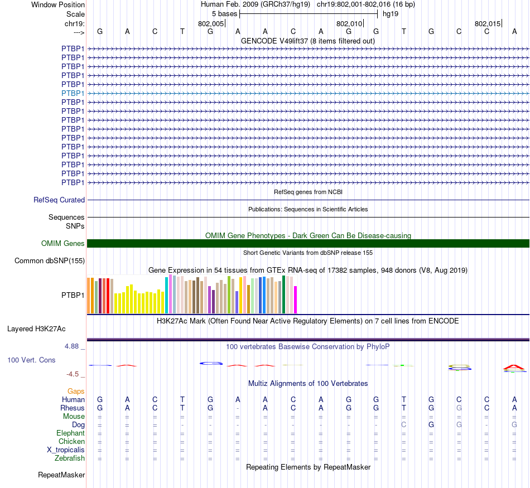Image resolution: width=530 pixels, height=488 pixels.
Task: Click the hg19 label beside the scale bar
Action: coord(391,14)
